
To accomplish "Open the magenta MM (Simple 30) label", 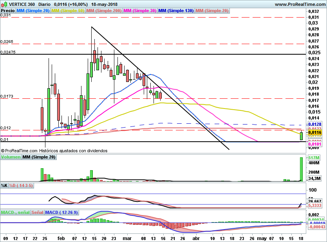I will [x=140, y=11].
